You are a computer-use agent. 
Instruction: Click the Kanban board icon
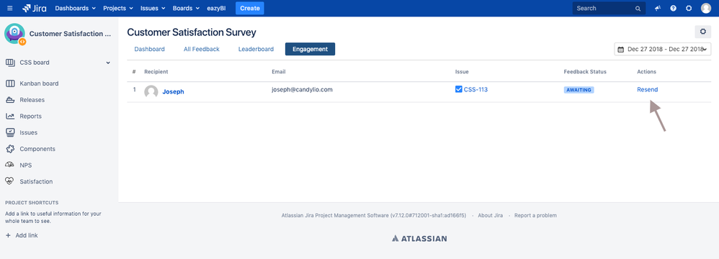point(10,83)
